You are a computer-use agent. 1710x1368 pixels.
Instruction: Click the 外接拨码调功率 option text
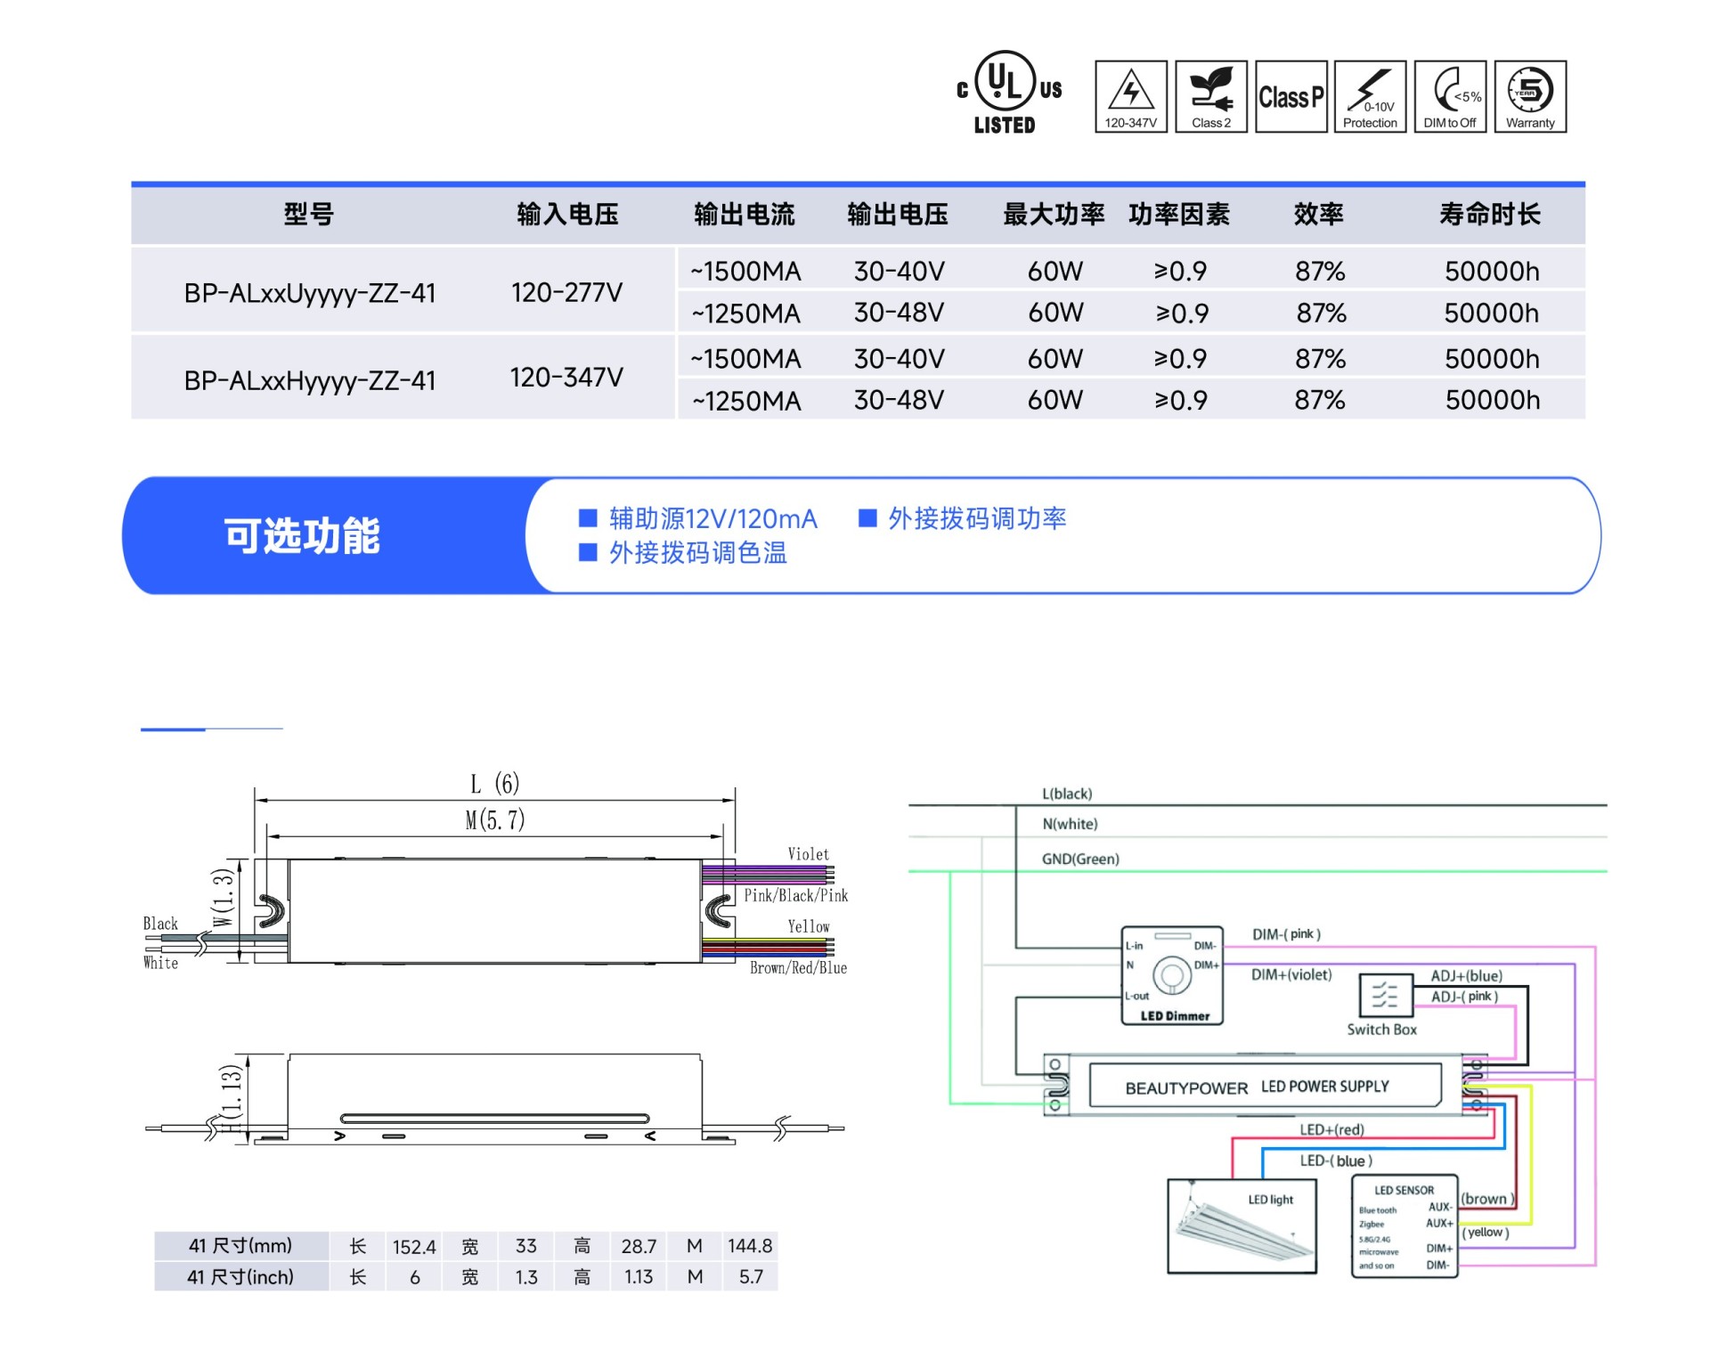pyautogui.click(x=977, y=518)
